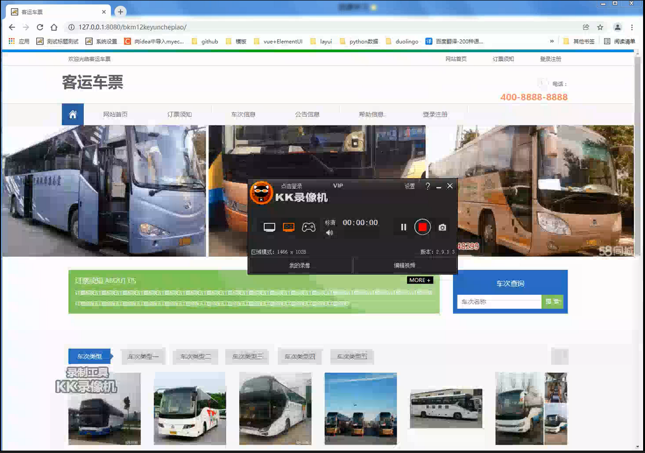Open the browser profile icon
The height and width of the screenshot is (453, 645).
(x=618, y=27)
